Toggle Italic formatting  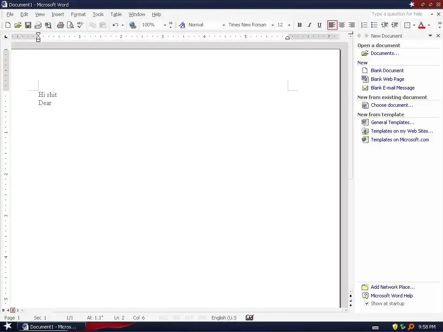point(309,25)
